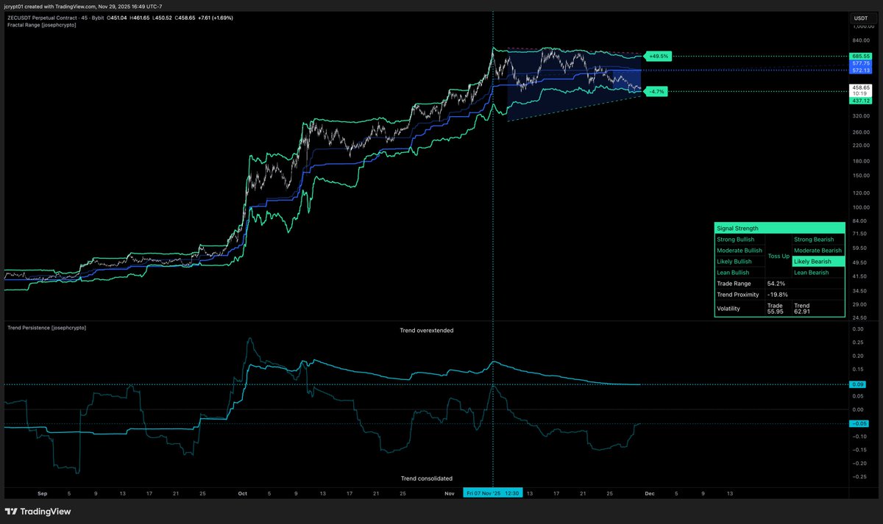Screen dimensions: 883x524
Task: Click the 458.65 current price label
Action: tap(861, 87)
